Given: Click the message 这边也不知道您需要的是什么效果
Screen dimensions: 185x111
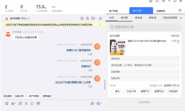Looking at the screenshot, I should [73, 82].
